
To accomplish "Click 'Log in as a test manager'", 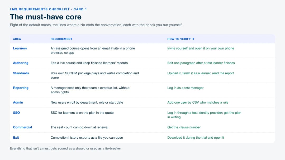I will 186,88.
